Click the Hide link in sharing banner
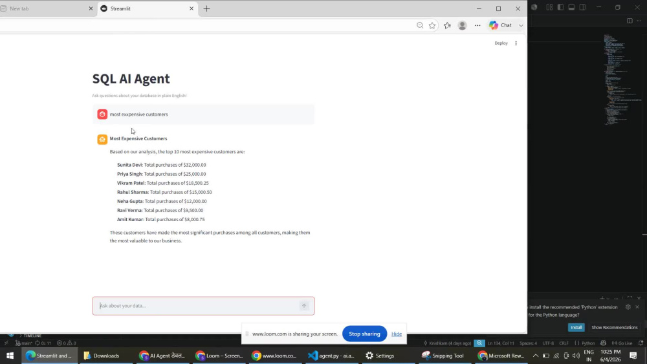This screenshot has height=364, width=647. (397, 334)
